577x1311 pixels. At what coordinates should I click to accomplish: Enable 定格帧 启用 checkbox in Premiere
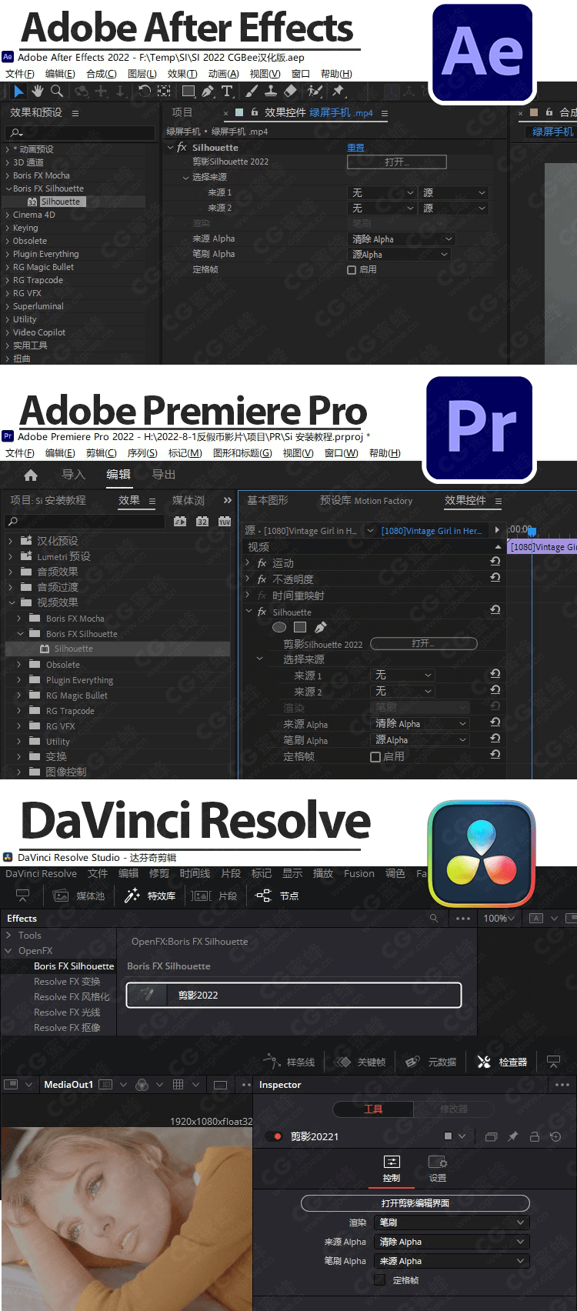375,757
